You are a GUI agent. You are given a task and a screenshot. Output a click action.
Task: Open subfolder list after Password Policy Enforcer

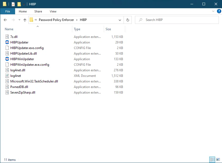[77, 20]
